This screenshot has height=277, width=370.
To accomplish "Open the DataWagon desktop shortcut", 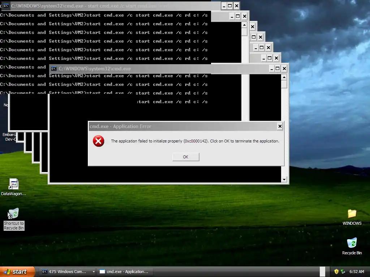I will [x=13, y=187].
